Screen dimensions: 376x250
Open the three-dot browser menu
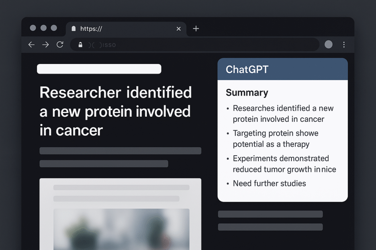click(x=344, y=44)
